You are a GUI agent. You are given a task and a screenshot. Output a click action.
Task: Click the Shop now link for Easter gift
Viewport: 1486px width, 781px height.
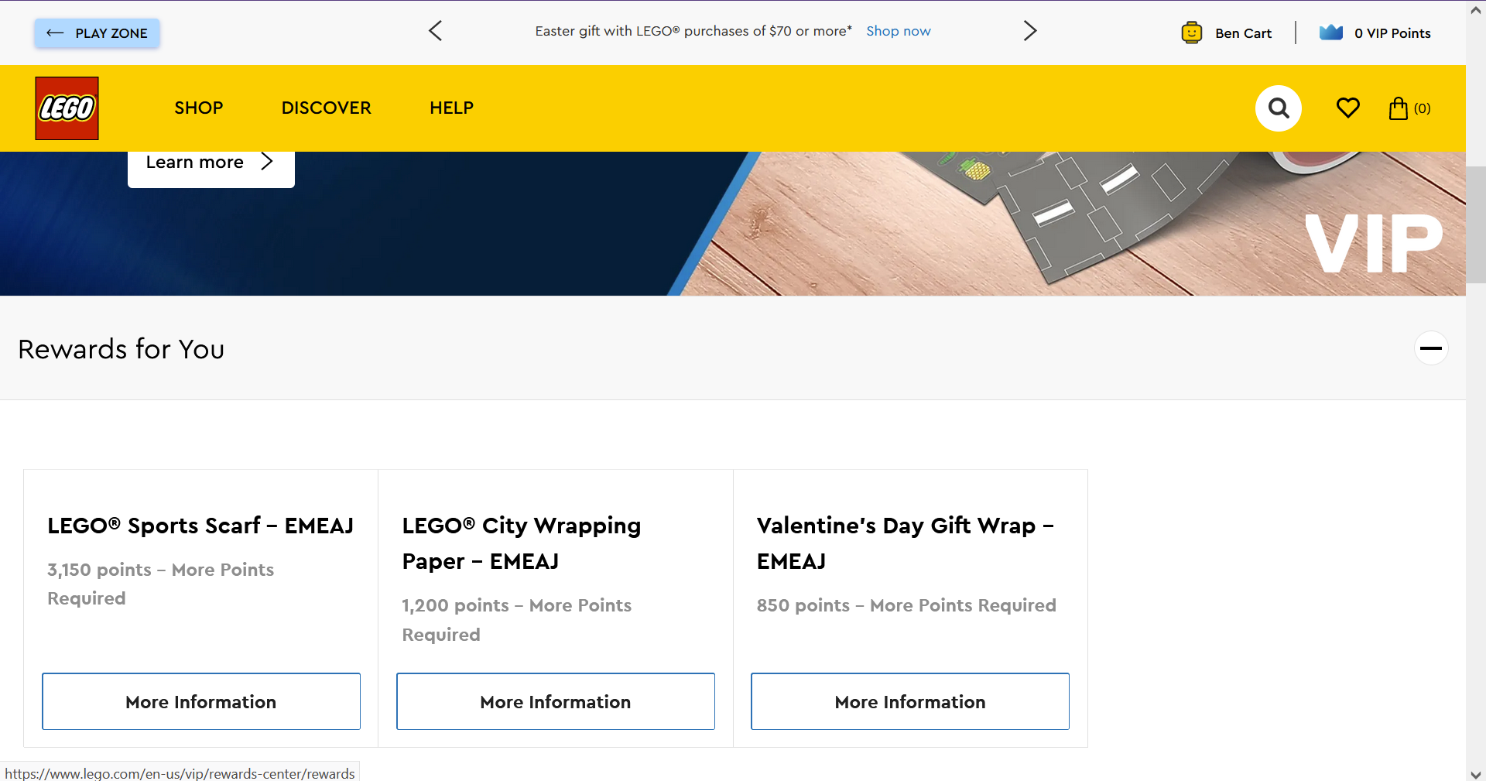coord(898,31)
